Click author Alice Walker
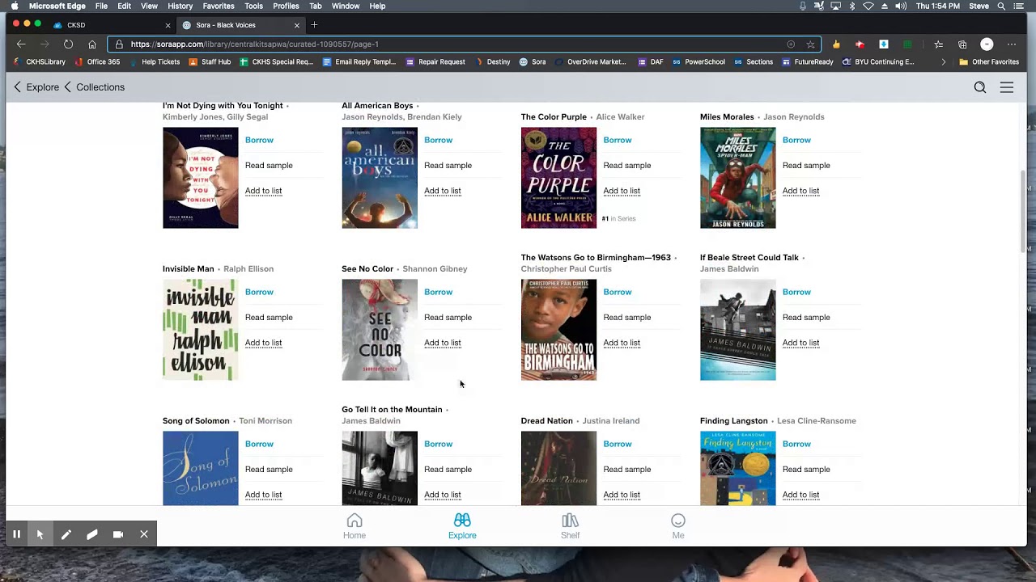This screenshot has width=1036, height=582. pos(620,117)
